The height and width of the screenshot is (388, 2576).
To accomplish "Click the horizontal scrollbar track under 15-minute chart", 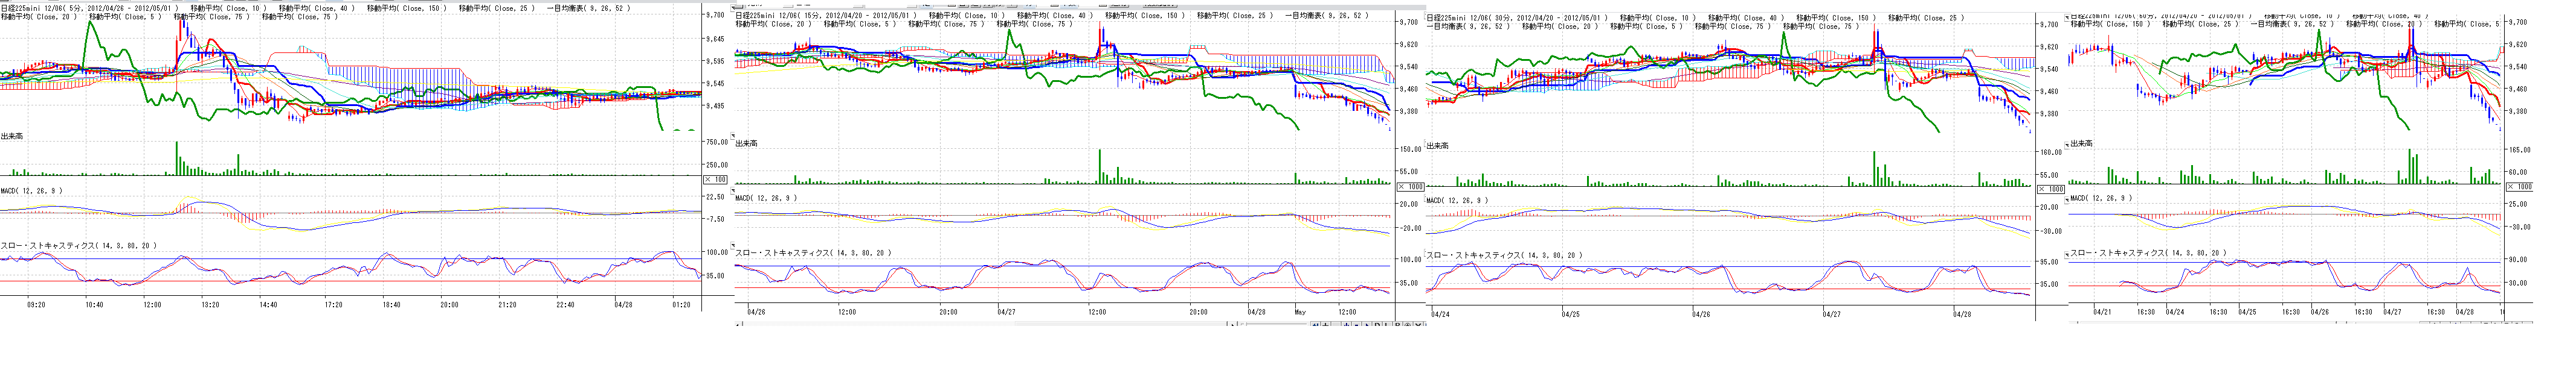I will [1000, 325].
